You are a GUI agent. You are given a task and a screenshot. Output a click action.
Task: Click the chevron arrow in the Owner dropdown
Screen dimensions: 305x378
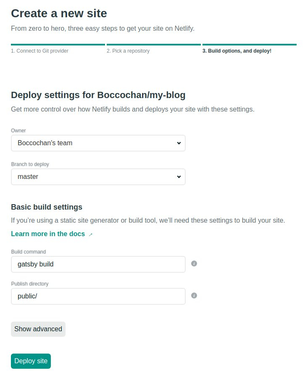(x=179, y=143)
